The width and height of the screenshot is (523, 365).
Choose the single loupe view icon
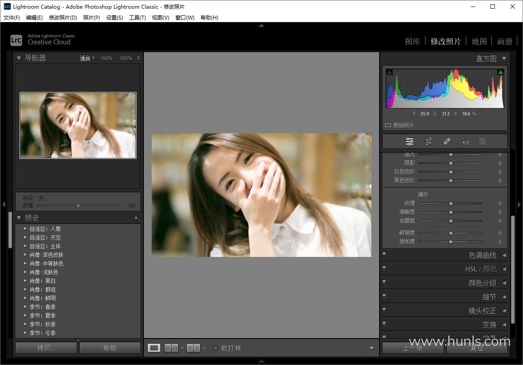click(154, 348)
